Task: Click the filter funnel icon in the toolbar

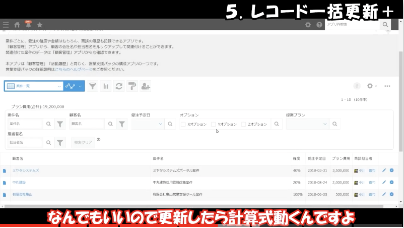Action: 93,86
